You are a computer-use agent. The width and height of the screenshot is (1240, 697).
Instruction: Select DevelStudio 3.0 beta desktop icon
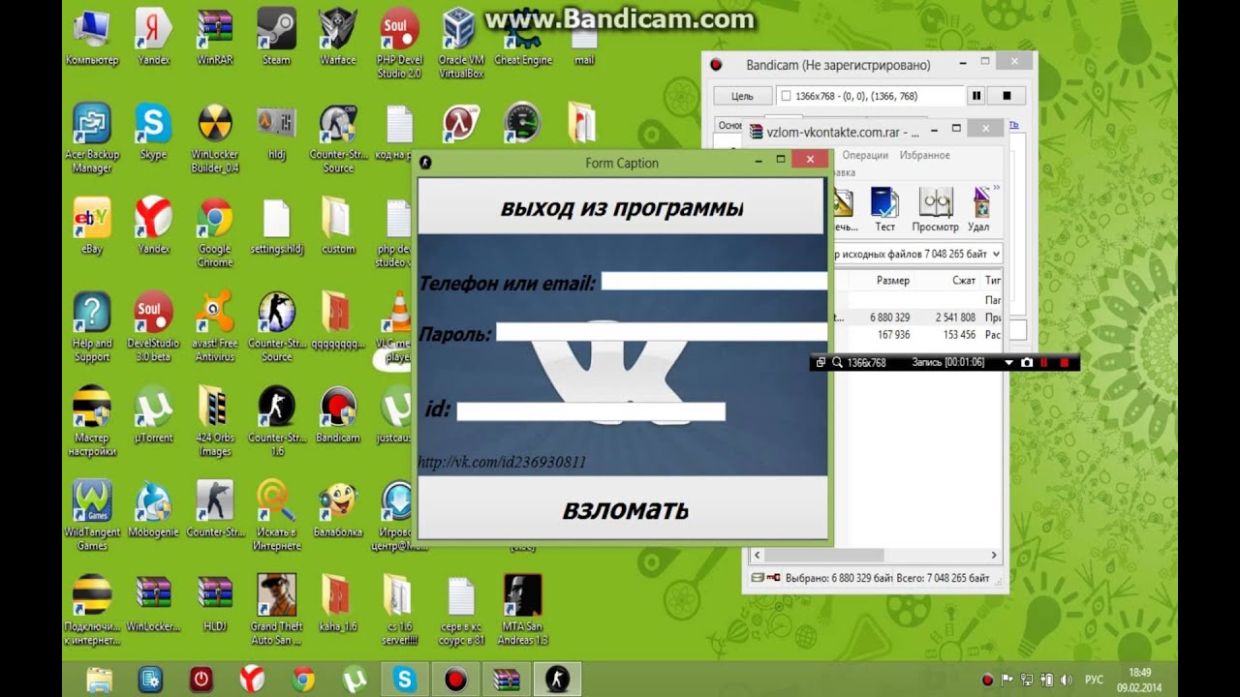pos(153,327)
